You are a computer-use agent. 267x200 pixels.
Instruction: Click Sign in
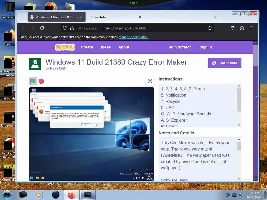pyautogui.click(x=206, y=47)
